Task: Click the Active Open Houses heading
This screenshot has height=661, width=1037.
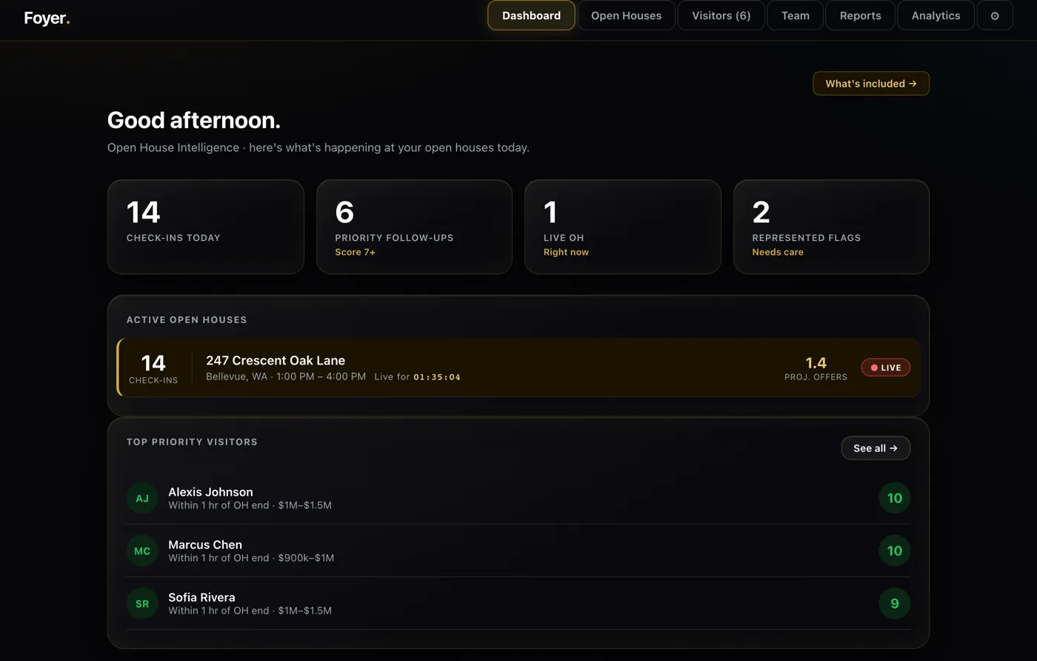Action: (x=187, y=320)
